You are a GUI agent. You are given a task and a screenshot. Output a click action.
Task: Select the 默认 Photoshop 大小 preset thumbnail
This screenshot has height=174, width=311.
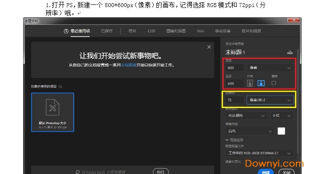(52, 112)
